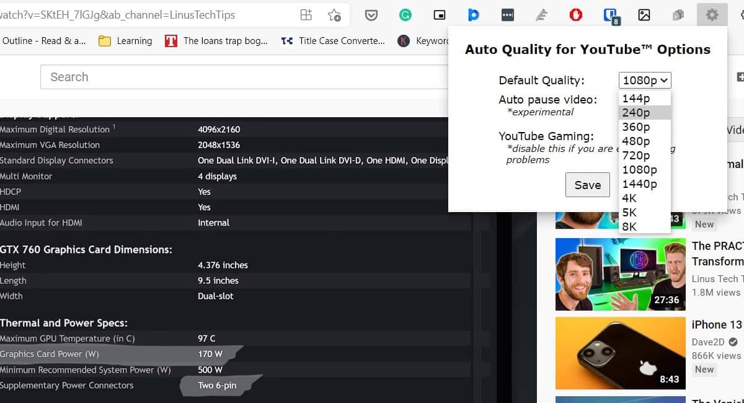Toggle the Auto Quality gear extension icon
Viewport: 744px width, 403px height.
712,15
